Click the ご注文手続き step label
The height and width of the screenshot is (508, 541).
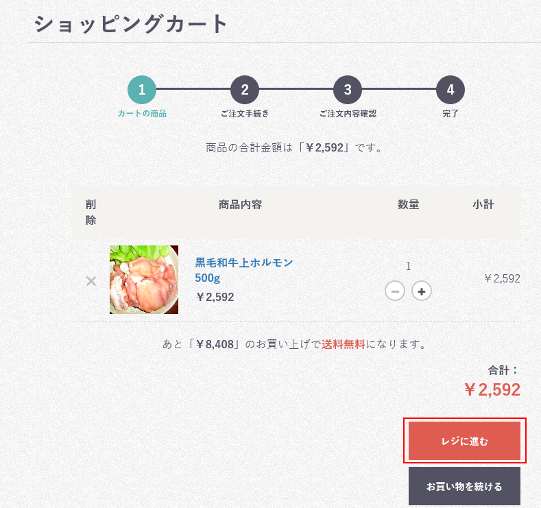tap(245, 114)
